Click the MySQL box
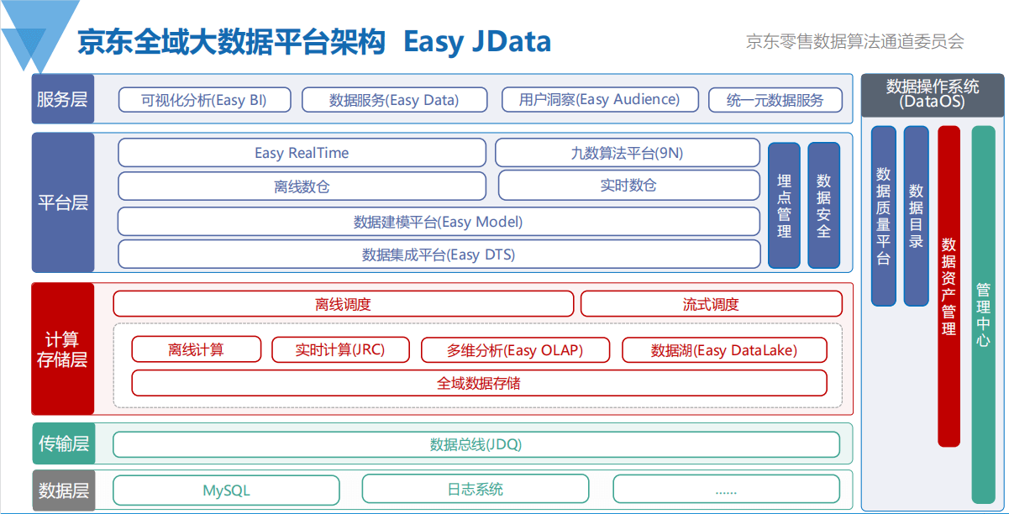The height and width of the screenshot is (514, 1009). (227, 490)
